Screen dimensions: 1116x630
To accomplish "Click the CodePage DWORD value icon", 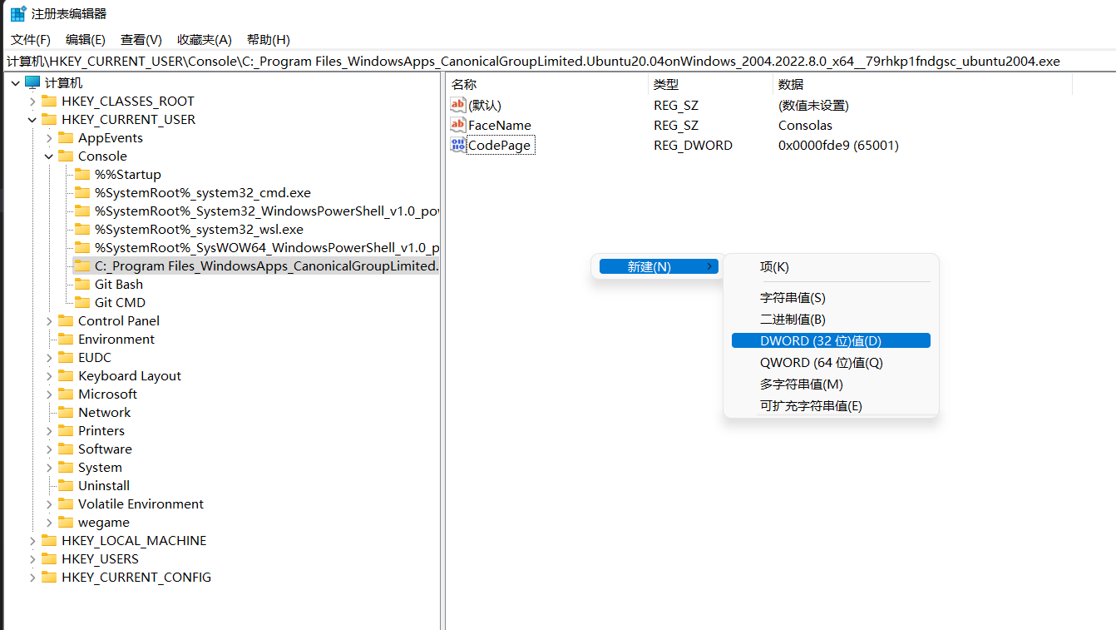I will pyautogui.click(x=458, y=145).
